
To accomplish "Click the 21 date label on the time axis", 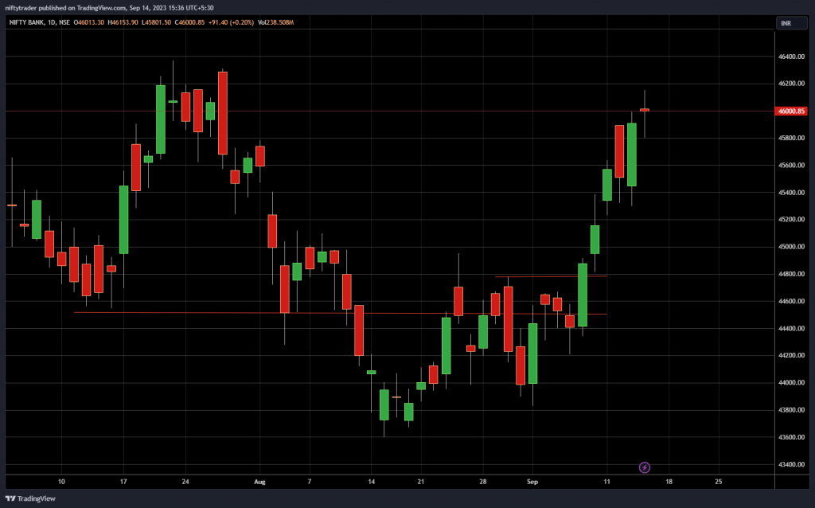I will click(x=420, y=482).
